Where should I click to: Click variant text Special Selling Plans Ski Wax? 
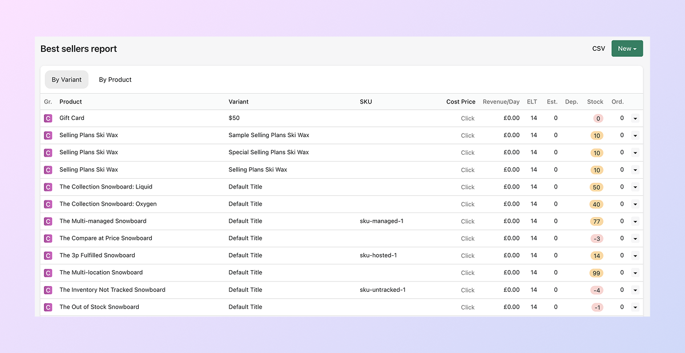269,153
